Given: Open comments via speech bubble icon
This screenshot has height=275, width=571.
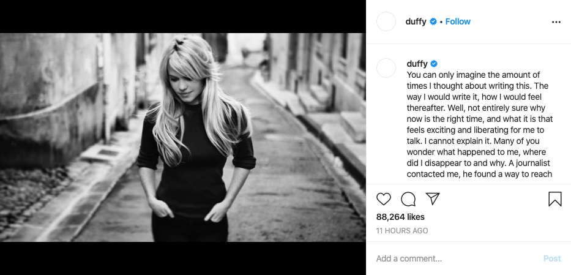Looking at the screenshot, I should point(408,199).
